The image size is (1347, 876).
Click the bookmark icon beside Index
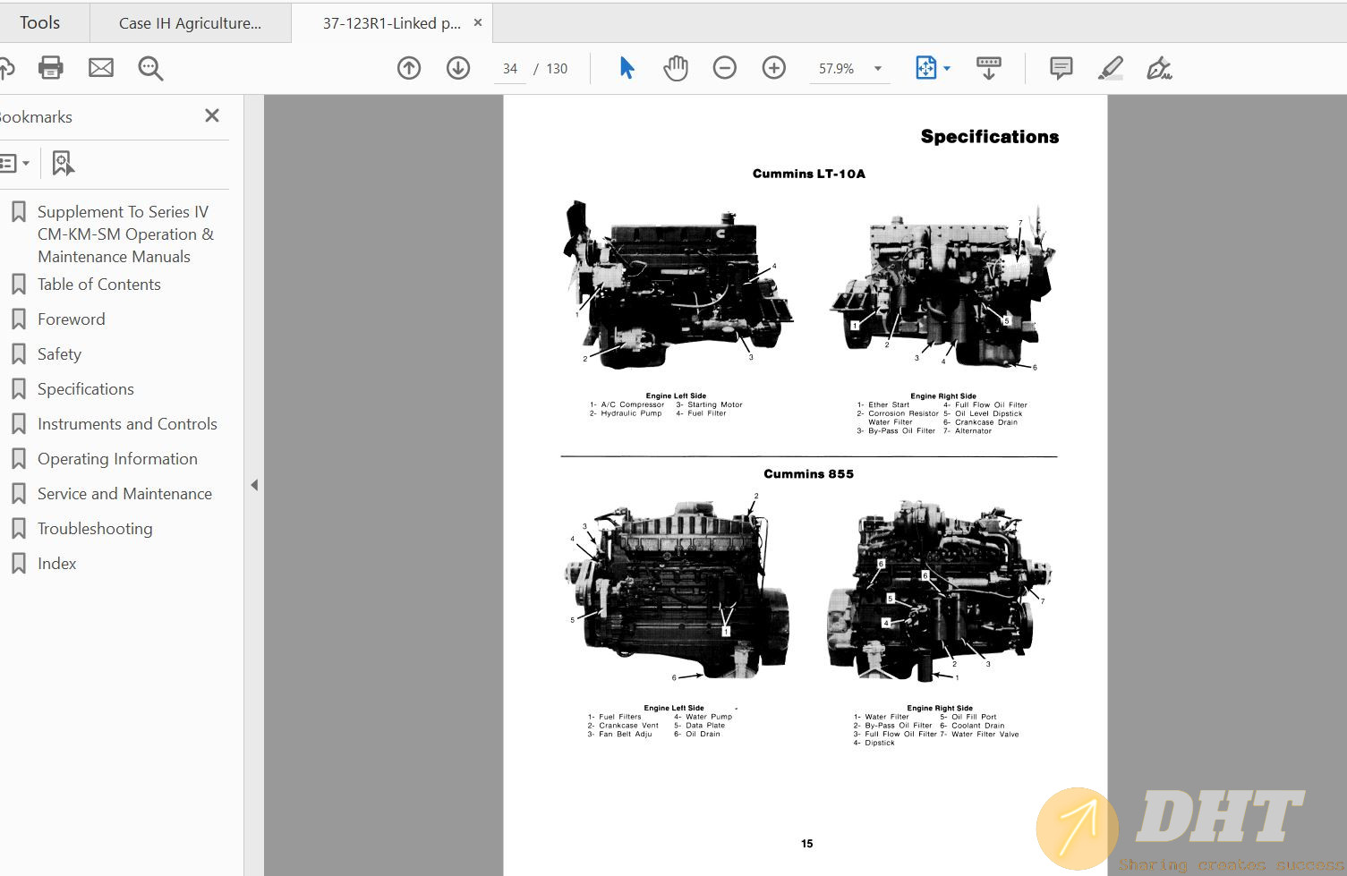click(18, 564)
